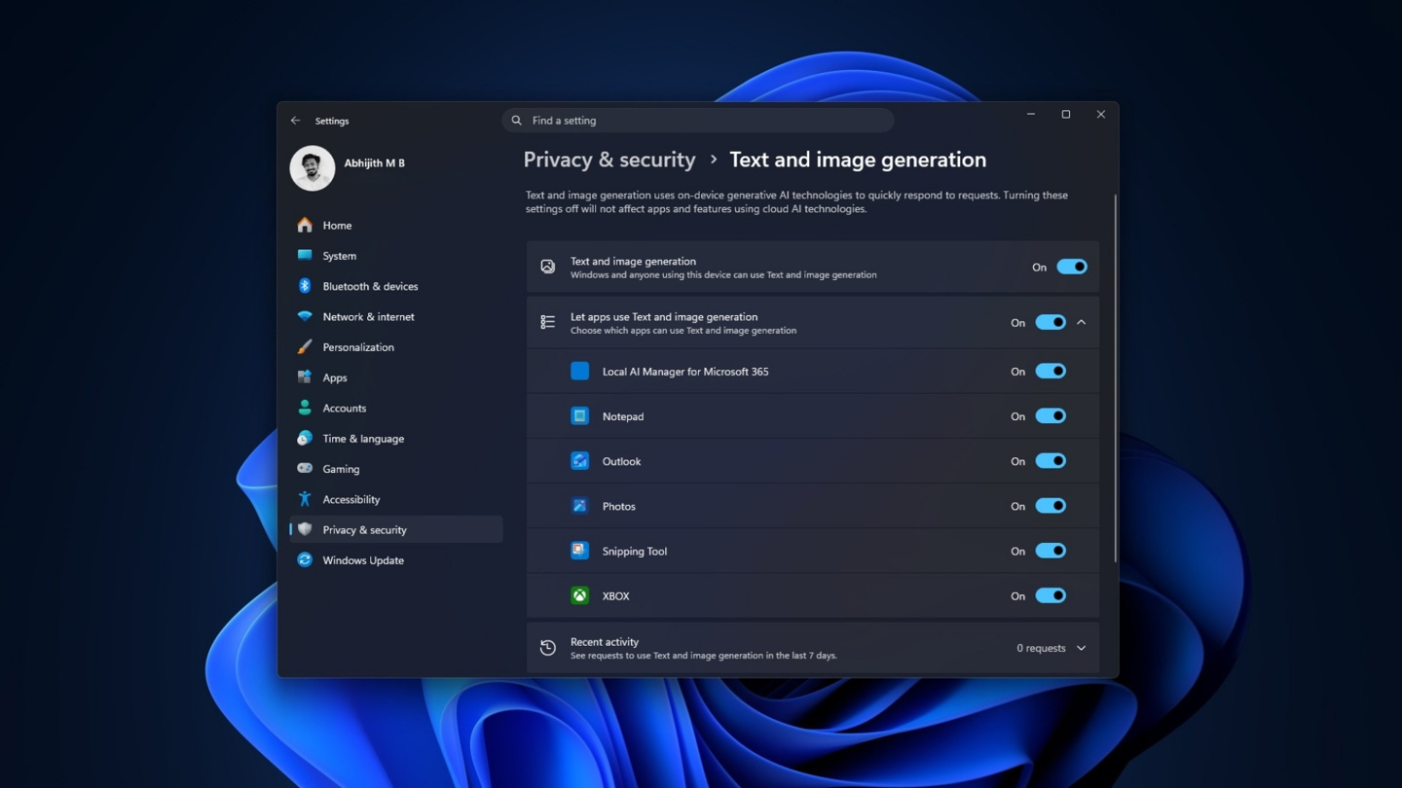
Task: Open the System settings page
Action: pos(396,256)
